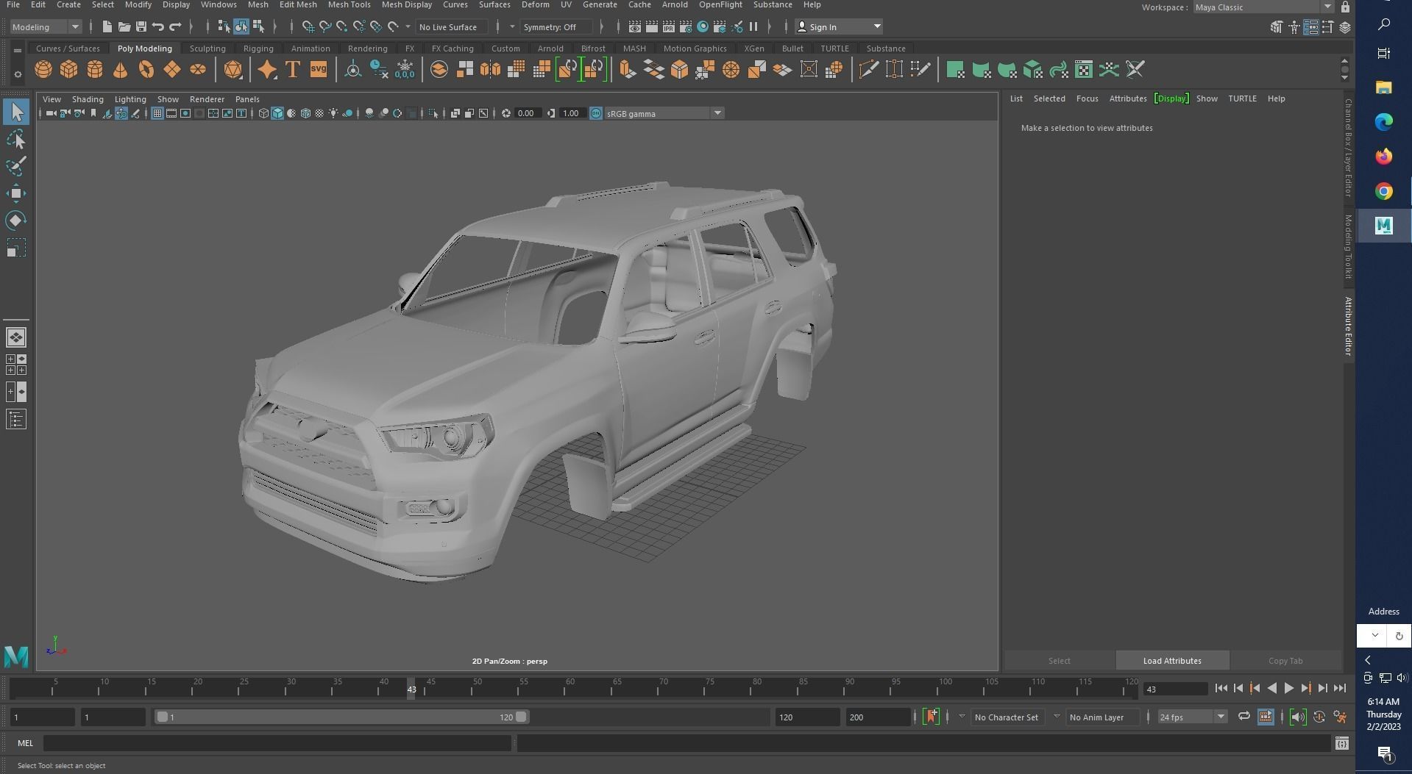The height and width of the screenshot is (774, 1412).
Task: Switch to the Rigging shelf tab
Action: pyautogui.click(x=258, y=49)
